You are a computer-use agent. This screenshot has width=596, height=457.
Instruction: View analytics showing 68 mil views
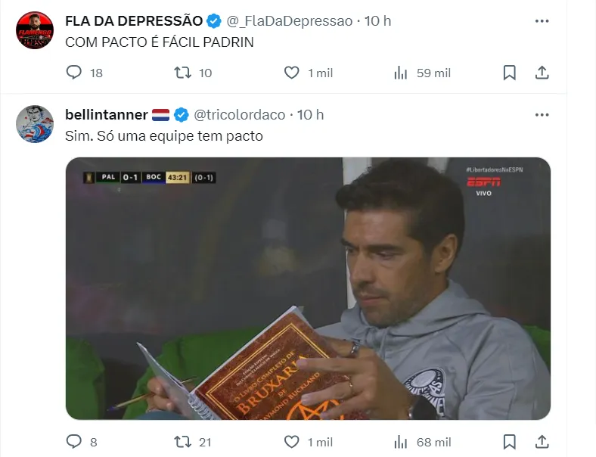[x=422, y=442]
